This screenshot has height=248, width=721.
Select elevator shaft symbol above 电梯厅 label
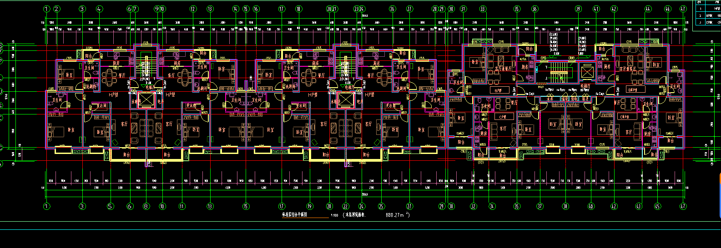point(587,71)
